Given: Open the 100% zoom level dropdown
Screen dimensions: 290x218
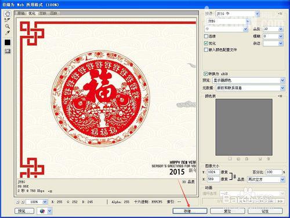Looking at the screenshot, I should coord(37,202).
